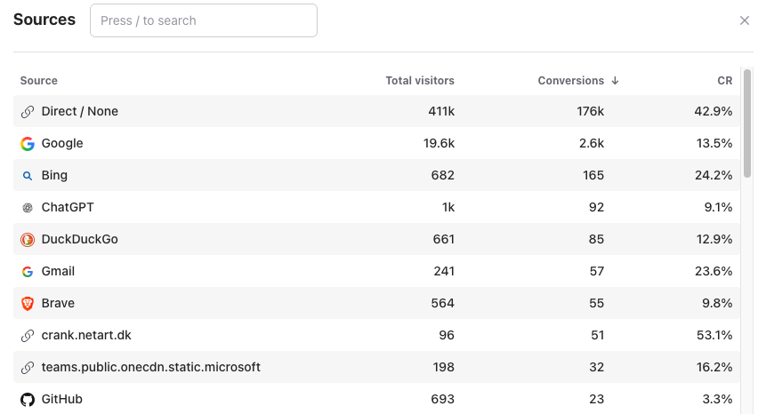
Task: Click the 9.1% conversion rate
Action: tap(718, 207)
